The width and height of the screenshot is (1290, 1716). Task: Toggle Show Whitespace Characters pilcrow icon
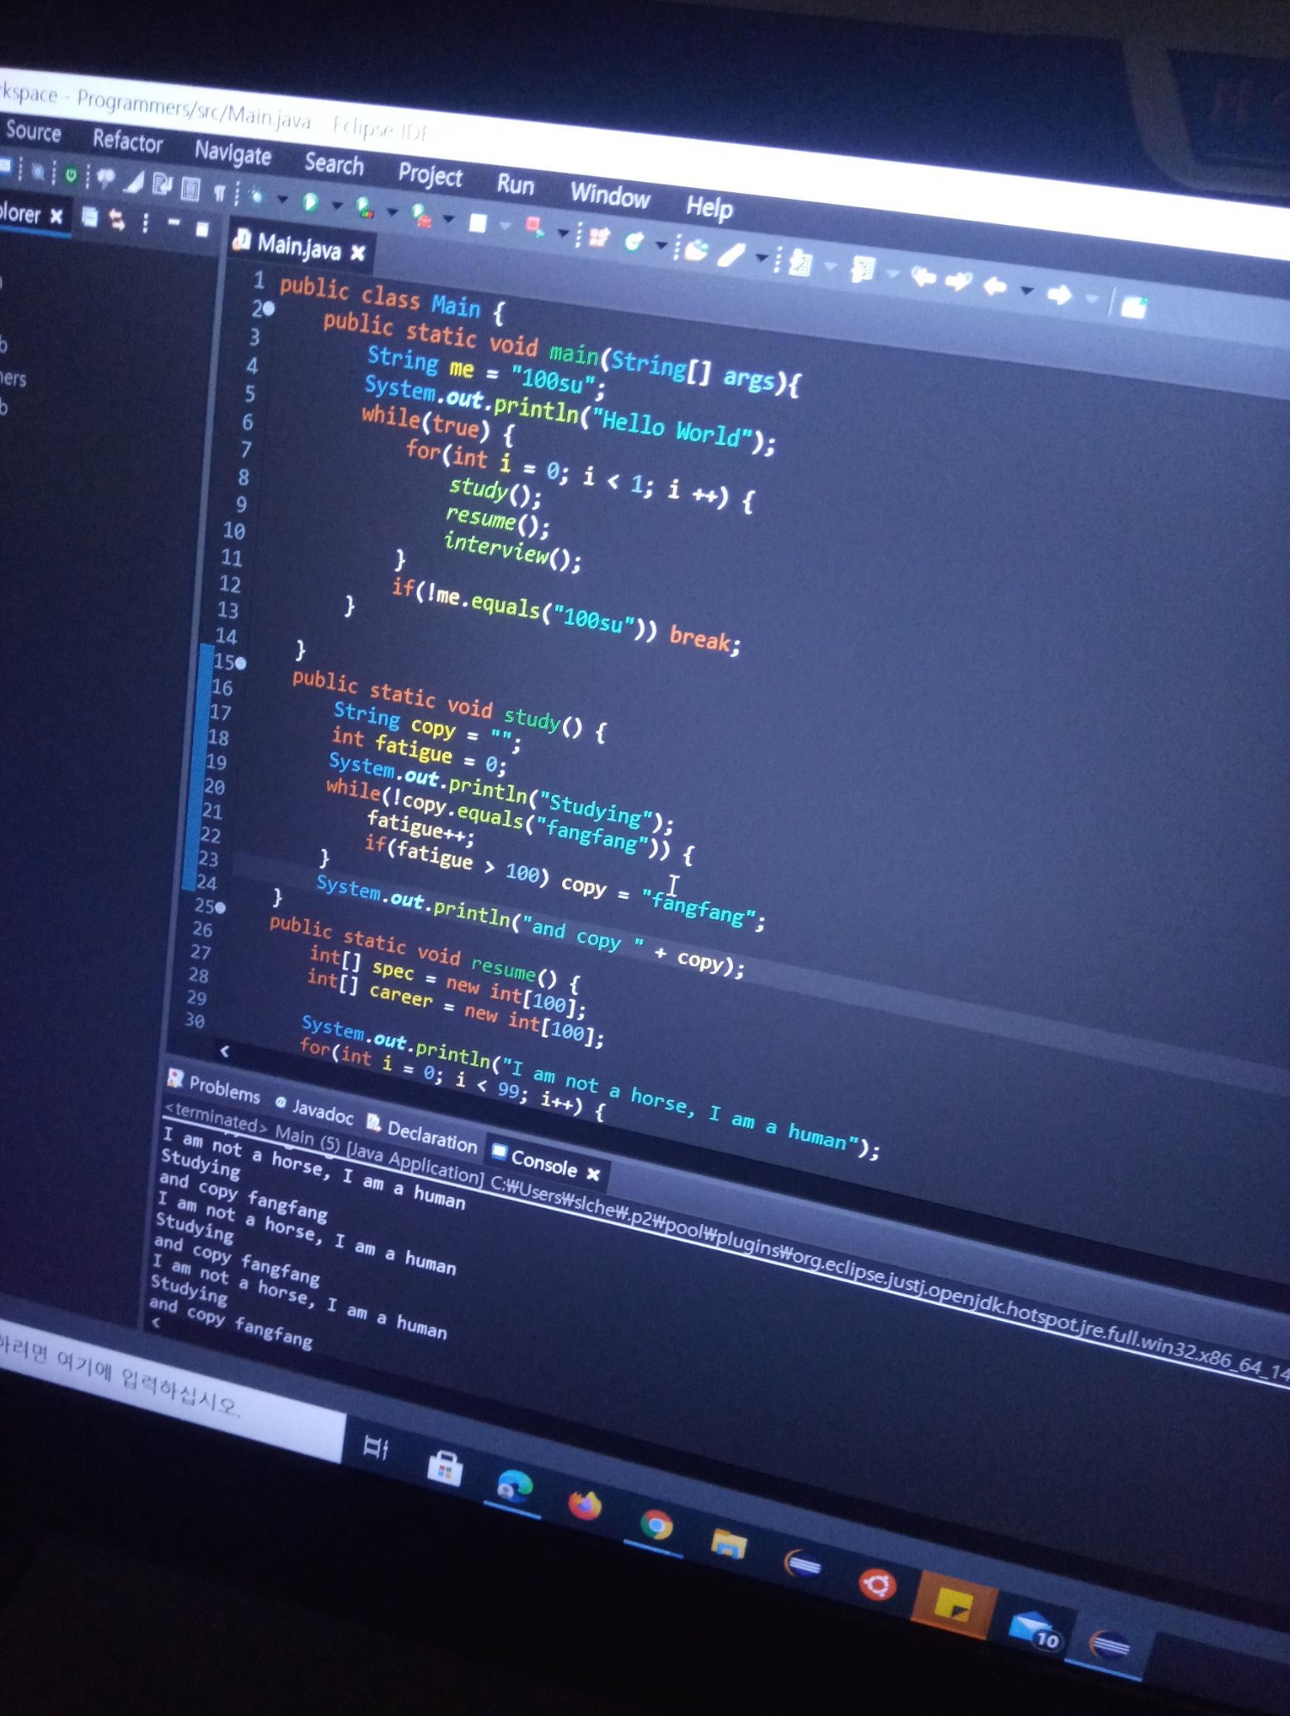pos(219,193)
